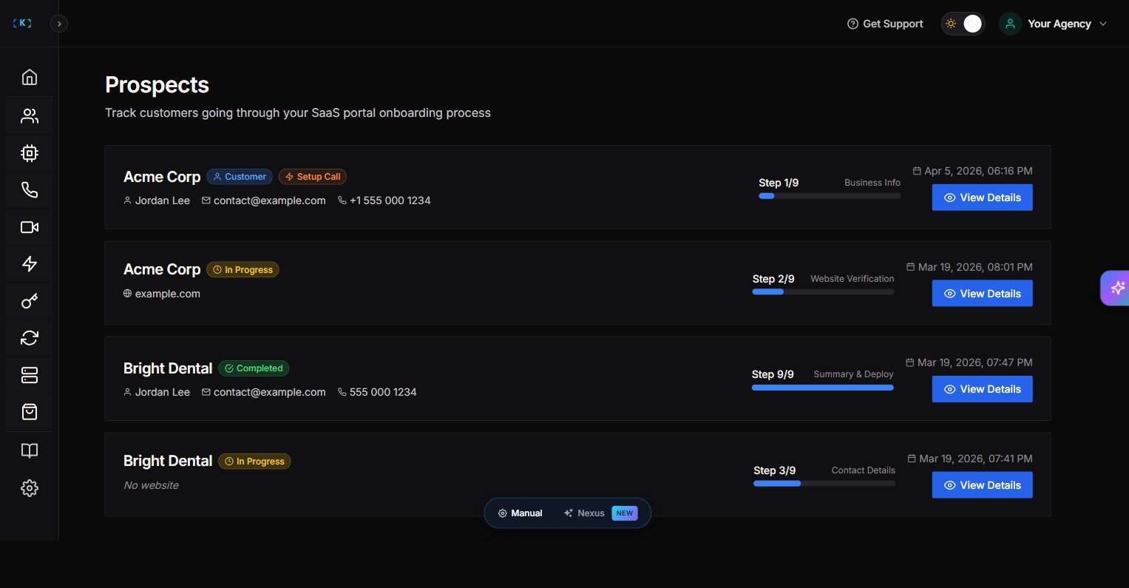Open the video camera sidebar icon
The width and height of the screenshot is (1129, 588).
(29, 227)
